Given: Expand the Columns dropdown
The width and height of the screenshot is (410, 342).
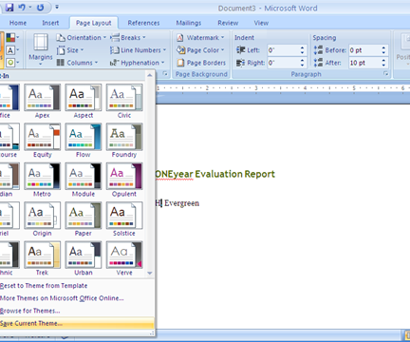Looking at the screenshot, I should pos(78,63).
